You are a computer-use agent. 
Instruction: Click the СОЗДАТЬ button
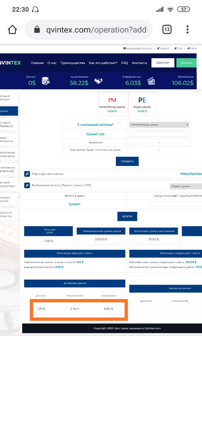point(127,161)
